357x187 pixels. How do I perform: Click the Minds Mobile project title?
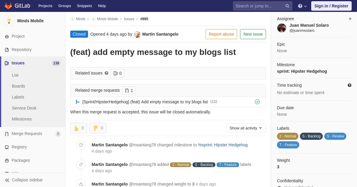point(30,21)
